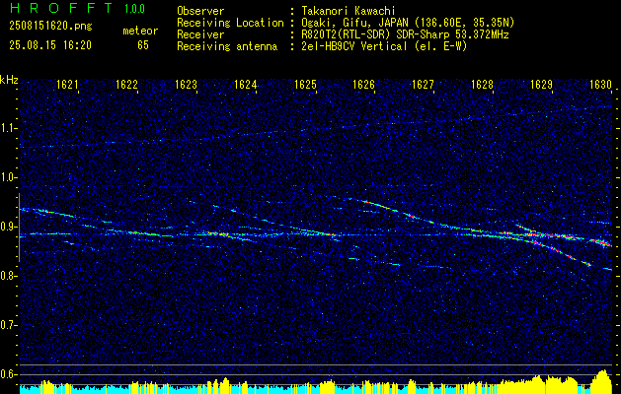Click the 1.0 frequency axis label
Image resolution: width=621 pixels, height=394 pixels.
tap(9, 177)
